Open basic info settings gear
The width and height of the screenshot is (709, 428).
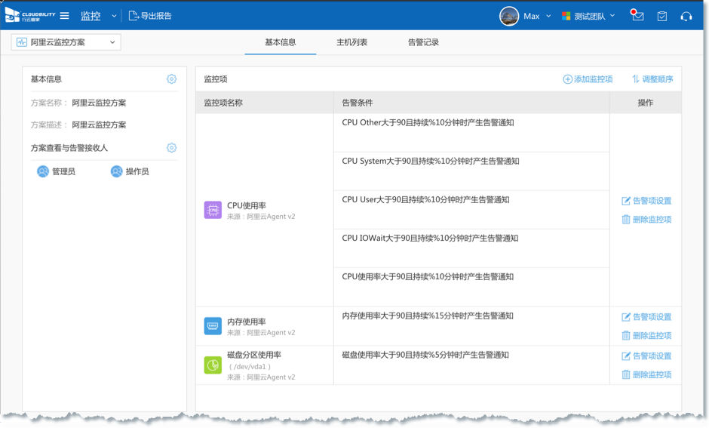[x=171, y=79]
